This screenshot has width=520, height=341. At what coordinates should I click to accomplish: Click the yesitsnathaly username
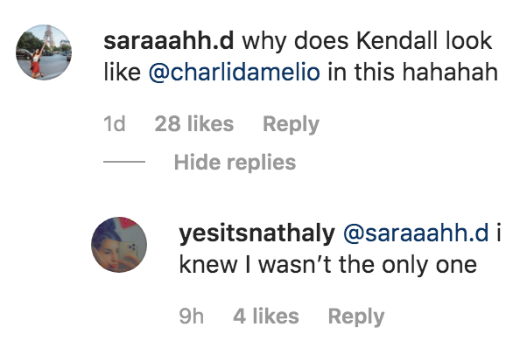(257, 233)
